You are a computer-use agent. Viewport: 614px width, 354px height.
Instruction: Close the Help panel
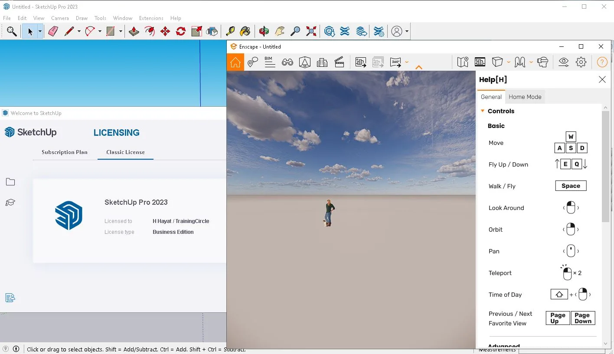tap(602, 79)
